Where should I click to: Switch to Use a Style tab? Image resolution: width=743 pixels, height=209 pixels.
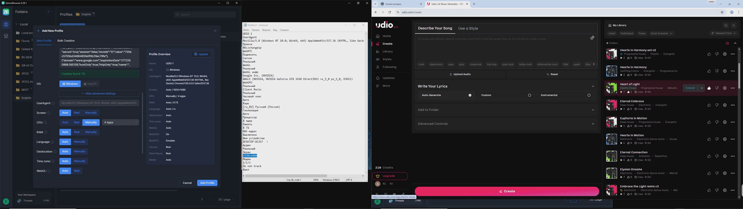pyautogui.click(x=468, y=28)
